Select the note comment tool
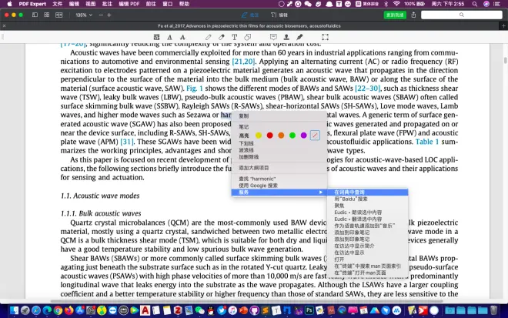The image size is (508, 318). [273, 37]
